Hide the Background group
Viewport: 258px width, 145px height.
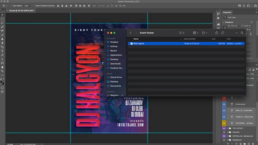pyautogui.click(x=224, y=140)
